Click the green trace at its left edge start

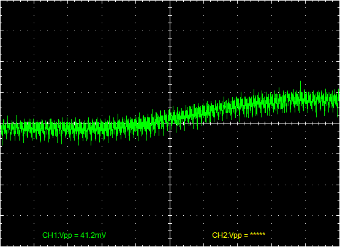[2, 130]
